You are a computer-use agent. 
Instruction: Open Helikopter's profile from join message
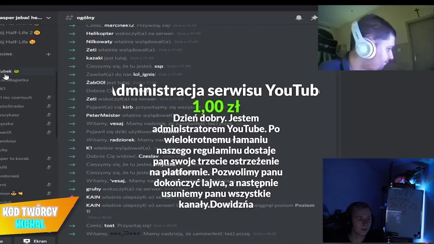coord(100,34)
